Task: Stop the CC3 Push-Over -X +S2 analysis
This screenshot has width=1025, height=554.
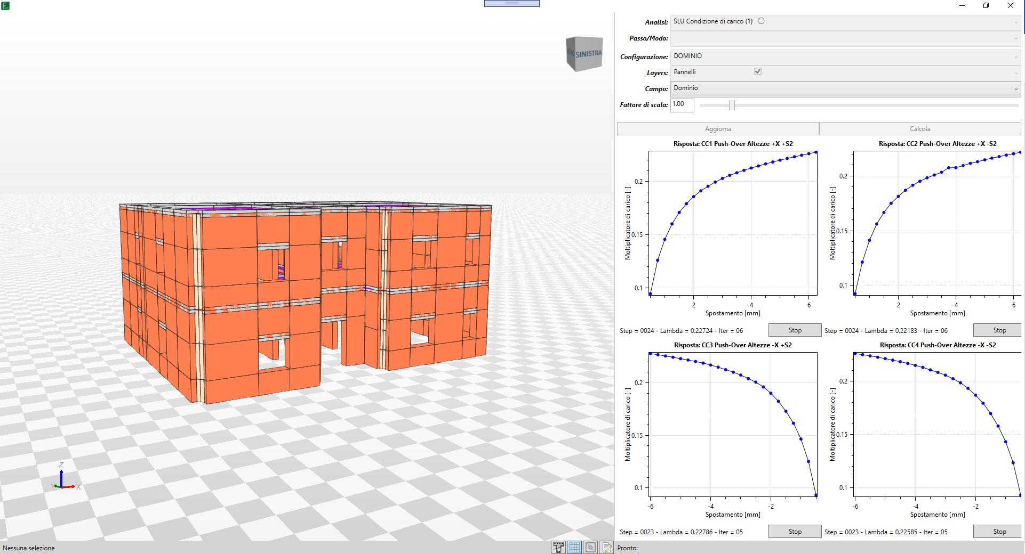Action: pos(795,532)
